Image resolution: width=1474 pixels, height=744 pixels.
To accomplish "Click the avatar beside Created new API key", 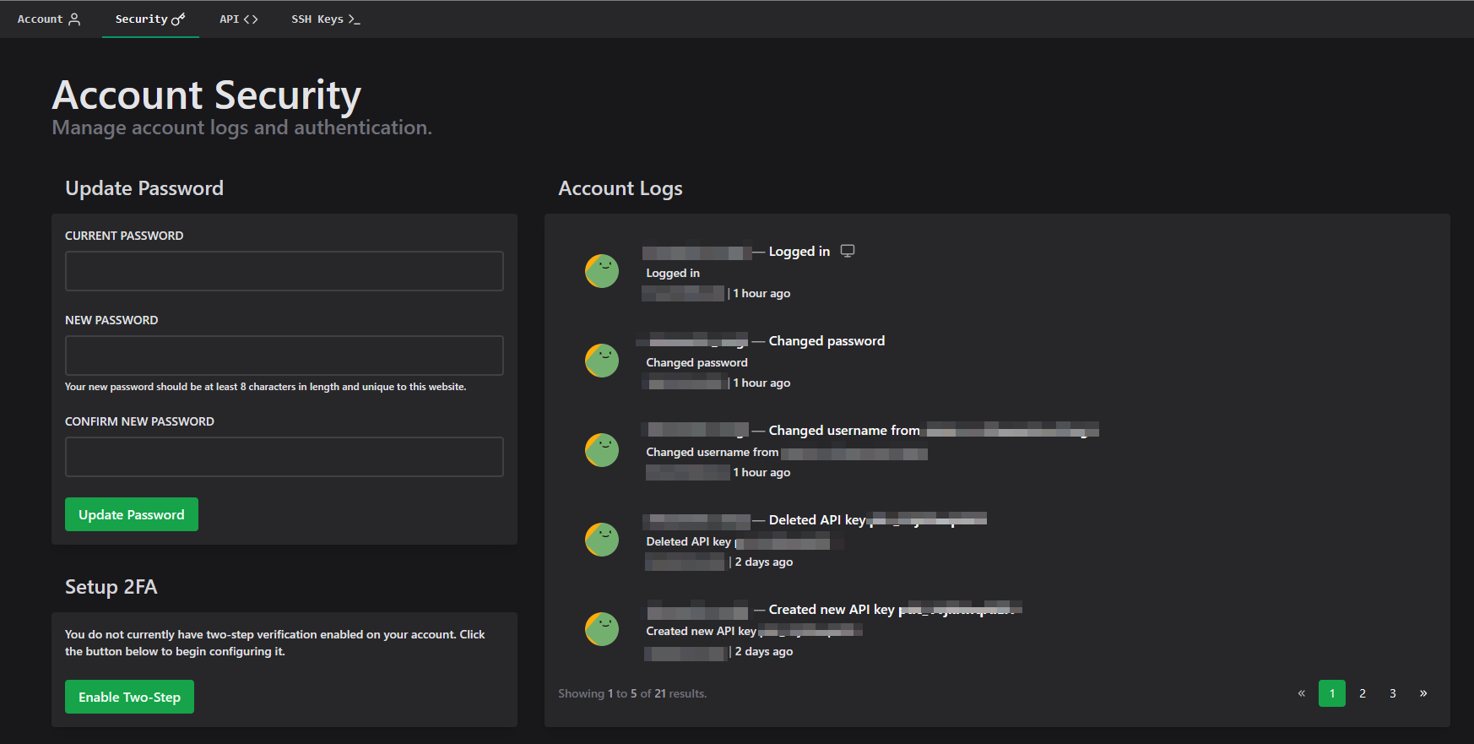I will pyautogui.click(x=602, y=629).
